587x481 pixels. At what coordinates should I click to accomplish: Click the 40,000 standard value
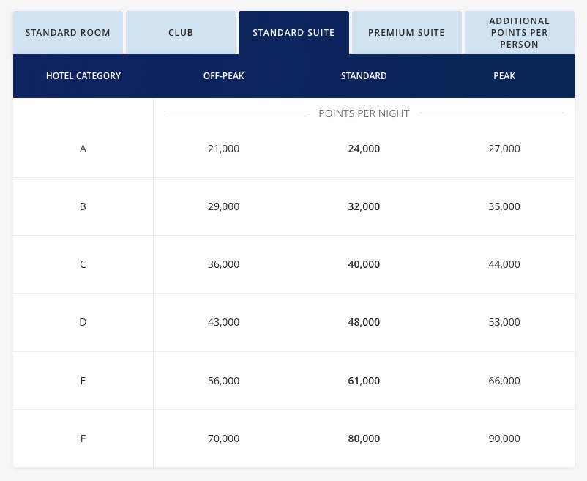coord(364,264)
